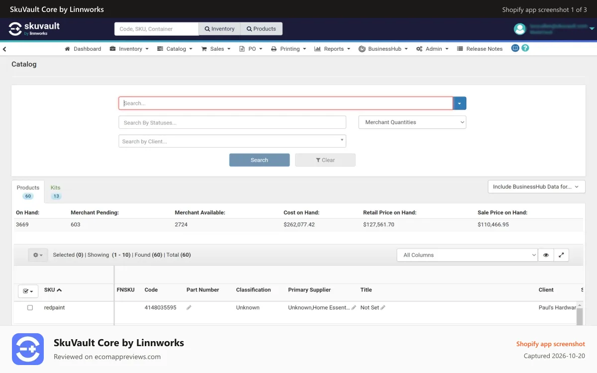
Task: Check the redpaint row checkbox
Action: coord(30,308)
